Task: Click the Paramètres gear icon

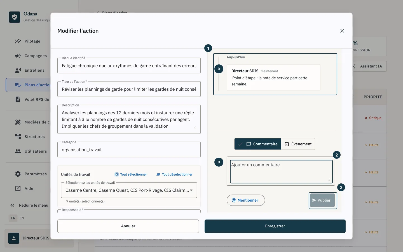Action: 18,174
